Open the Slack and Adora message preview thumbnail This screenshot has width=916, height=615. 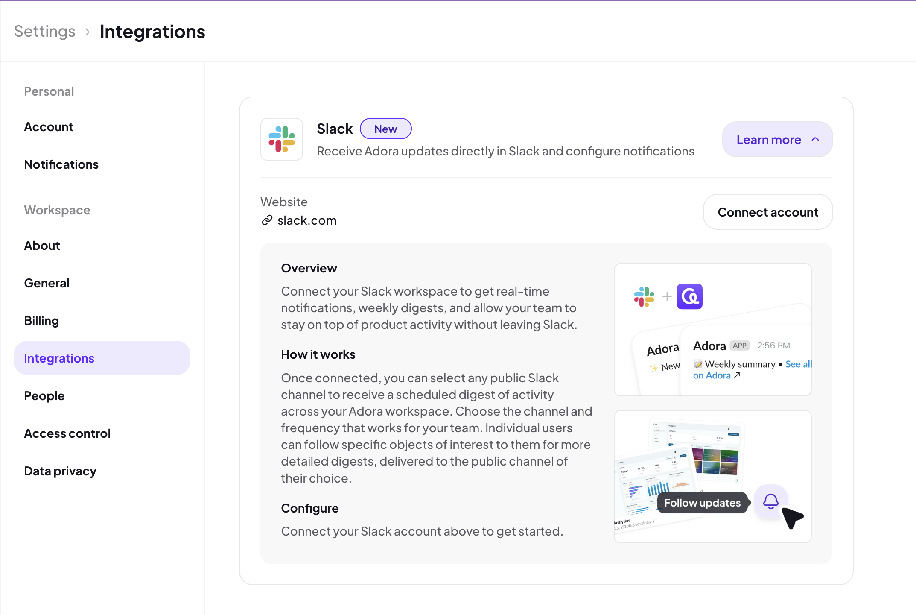point(713,330)
